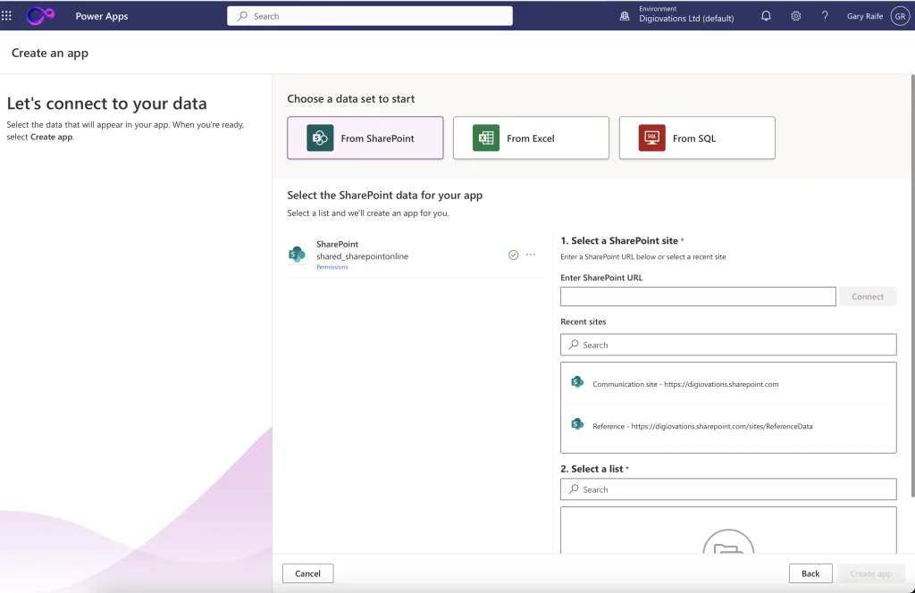Open the settings gear
This screenshot has width=915, height=593.
[795, 16]
